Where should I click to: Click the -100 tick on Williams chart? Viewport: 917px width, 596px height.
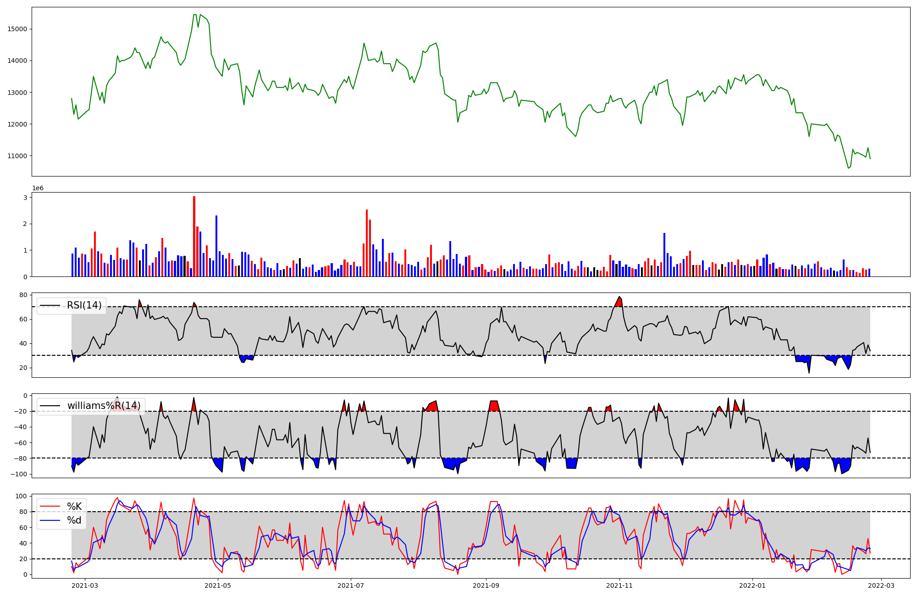point(18,474)
